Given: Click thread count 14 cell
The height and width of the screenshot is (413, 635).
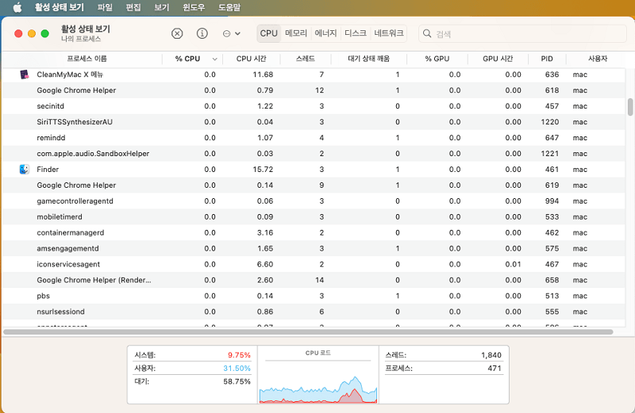Looking at the screenshot, I should pos(320,280).
